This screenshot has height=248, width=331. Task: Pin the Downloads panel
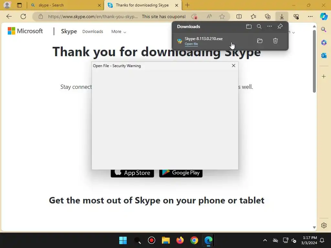(x=280, y=26)
